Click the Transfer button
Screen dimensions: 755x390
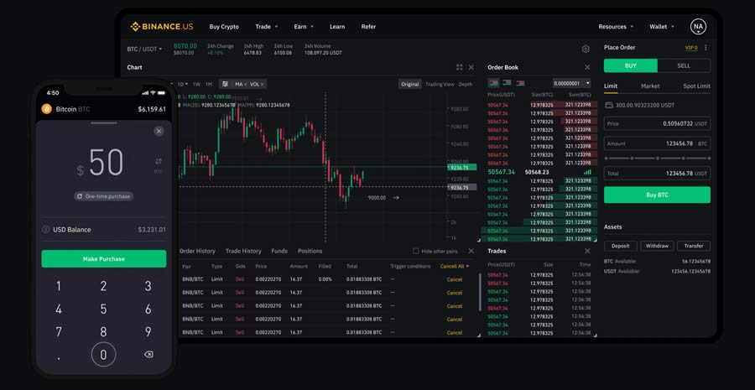pos(694,246)
